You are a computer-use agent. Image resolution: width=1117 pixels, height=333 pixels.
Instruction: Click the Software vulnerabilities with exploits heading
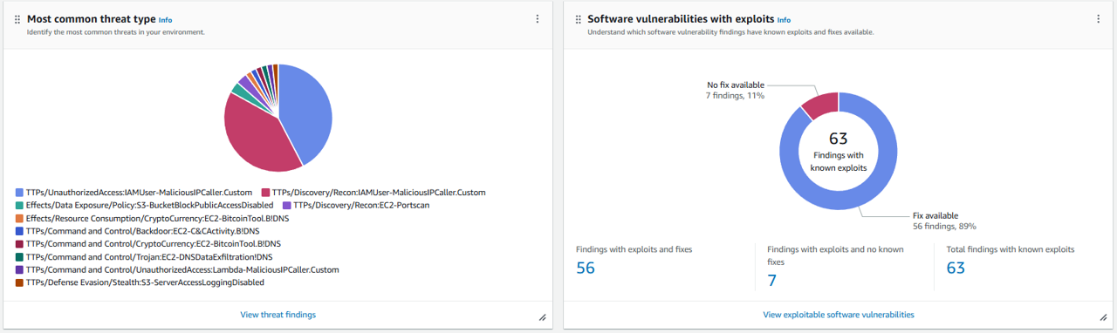point(681,18)
